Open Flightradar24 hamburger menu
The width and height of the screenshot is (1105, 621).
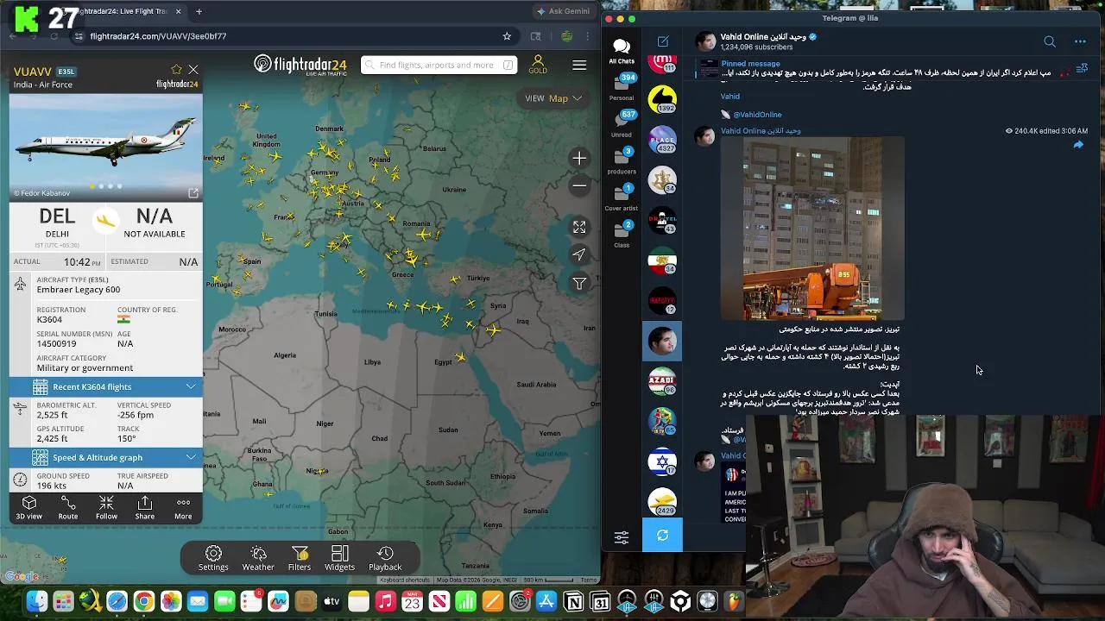click(x=579, y=65)
